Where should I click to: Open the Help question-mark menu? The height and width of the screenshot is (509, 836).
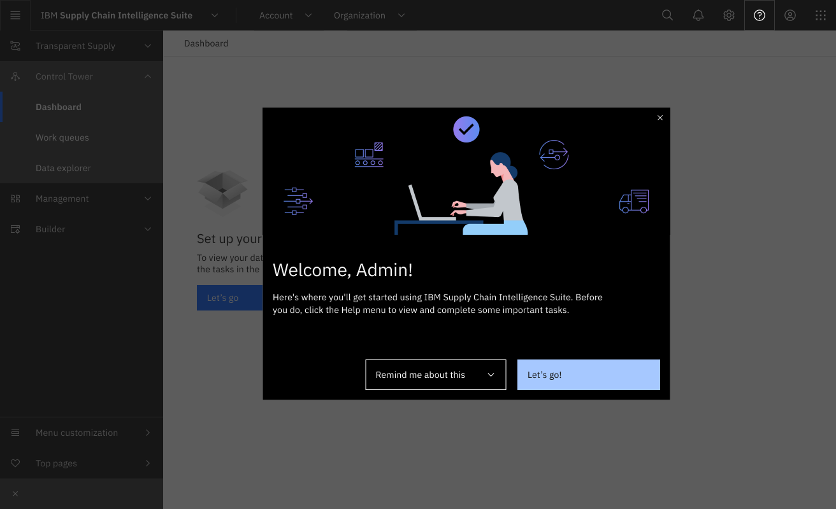click(760, 15)
